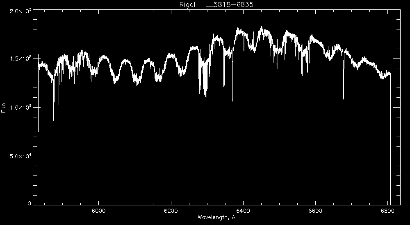Click the 0 y-axis tick label
The width and height of the screenshot is (410, 225).
29,204
